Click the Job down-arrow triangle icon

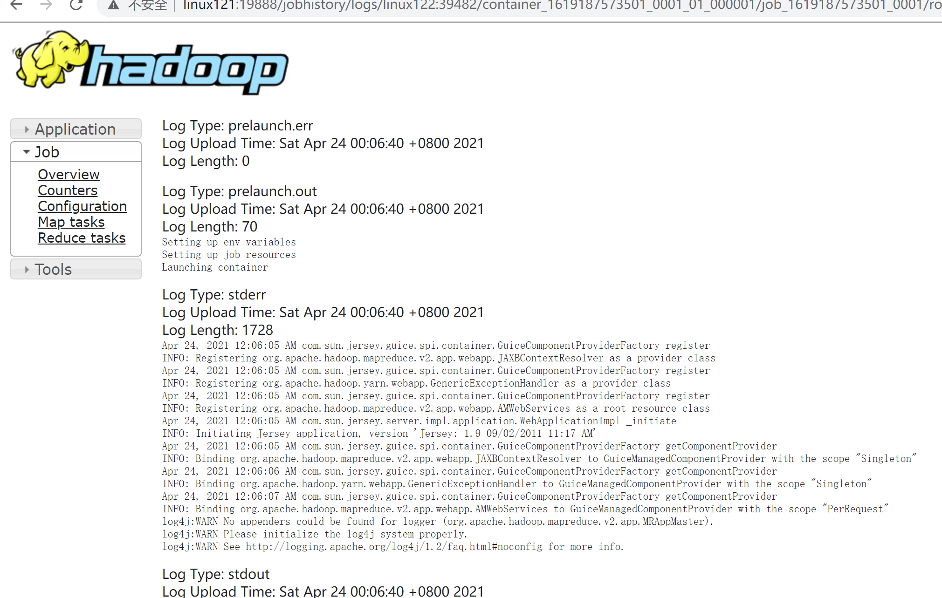pyautogui.click(x=27, y=152)
